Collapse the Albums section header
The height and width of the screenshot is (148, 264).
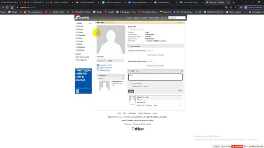click(x=111, y=76)
